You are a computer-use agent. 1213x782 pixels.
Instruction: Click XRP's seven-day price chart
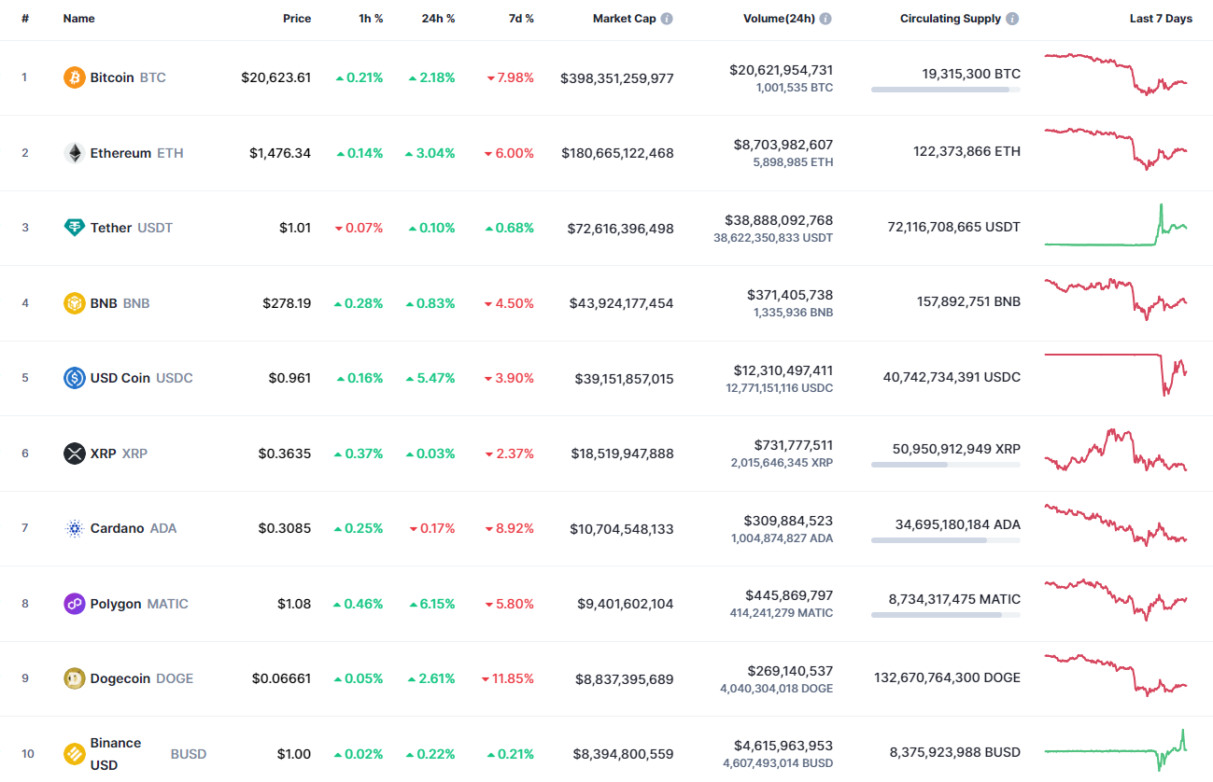pyautogui.click(x=1115, y=453)
